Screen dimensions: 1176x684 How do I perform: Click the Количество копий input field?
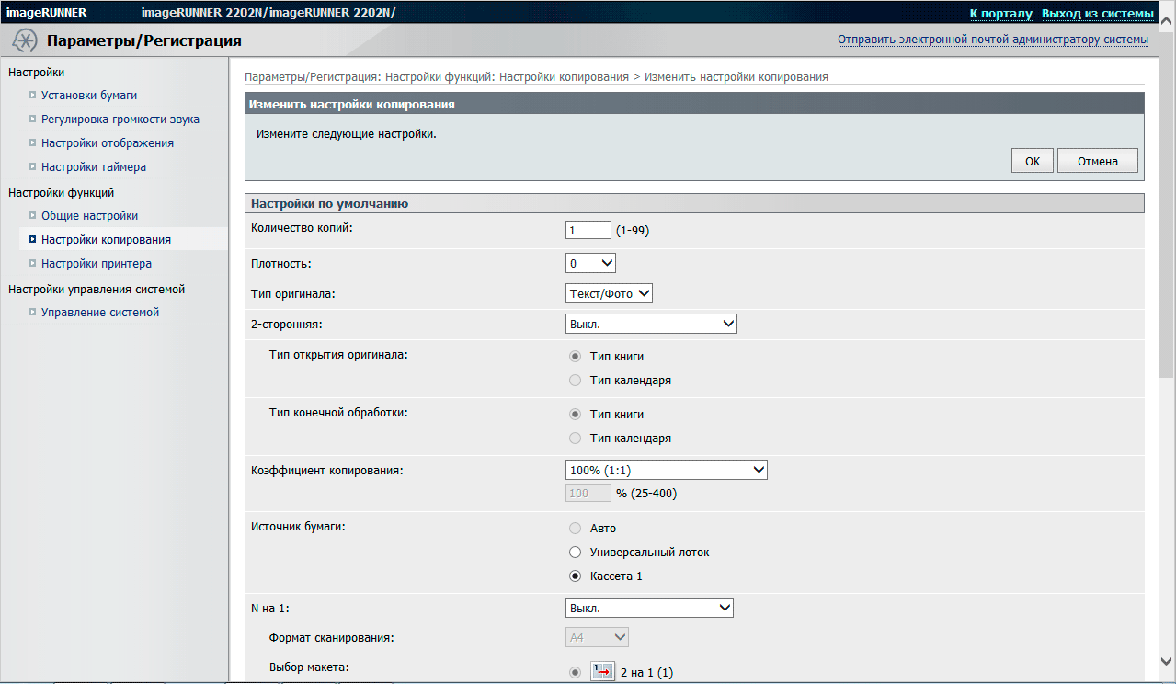(588, 231)
